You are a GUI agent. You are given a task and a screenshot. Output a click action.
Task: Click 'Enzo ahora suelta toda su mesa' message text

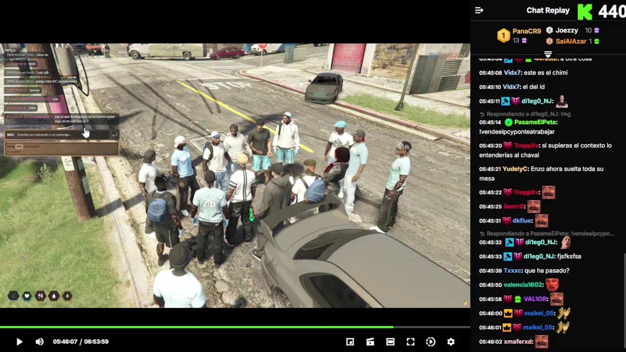pyautogui.click(x=541, y=174)
